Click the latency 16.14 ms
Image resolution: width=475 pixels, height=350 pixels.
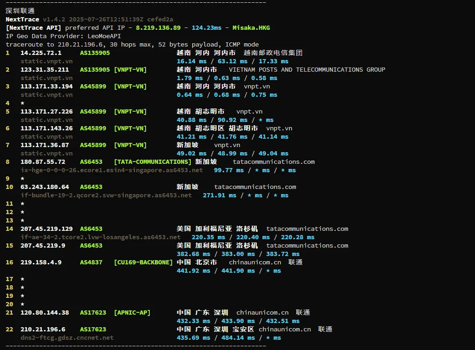coord(192,61)
